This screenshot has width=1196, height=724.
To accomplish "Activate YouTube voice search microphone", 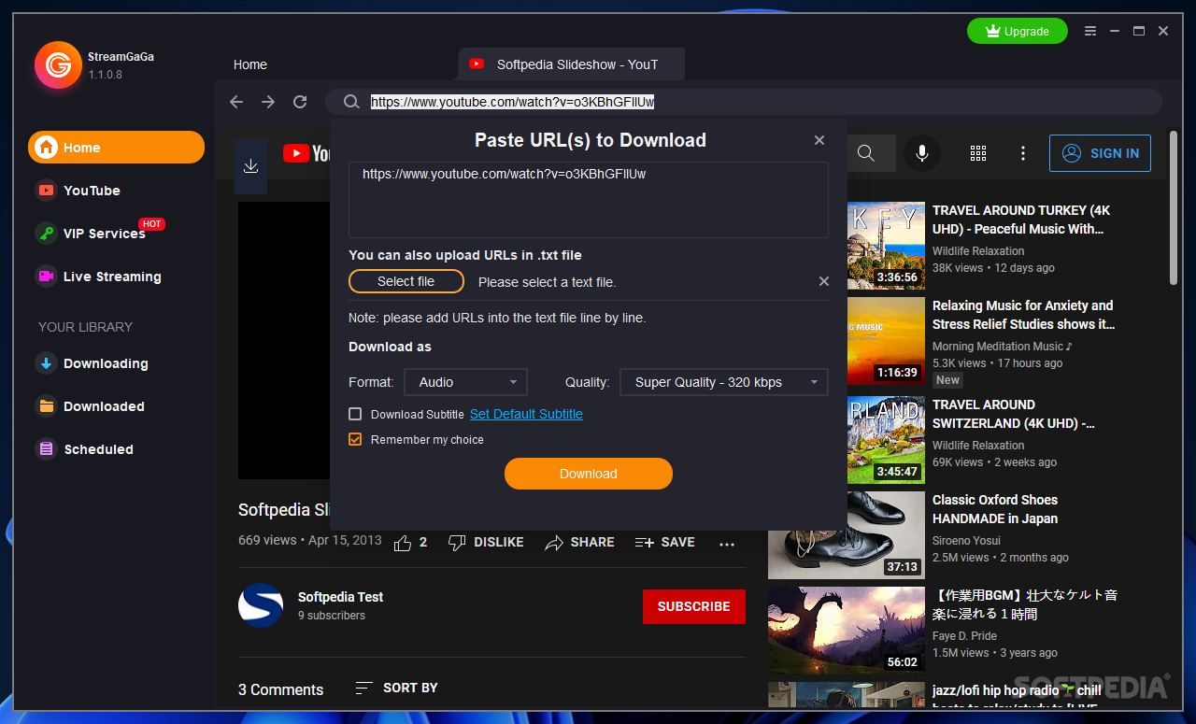I will [922, 153].
